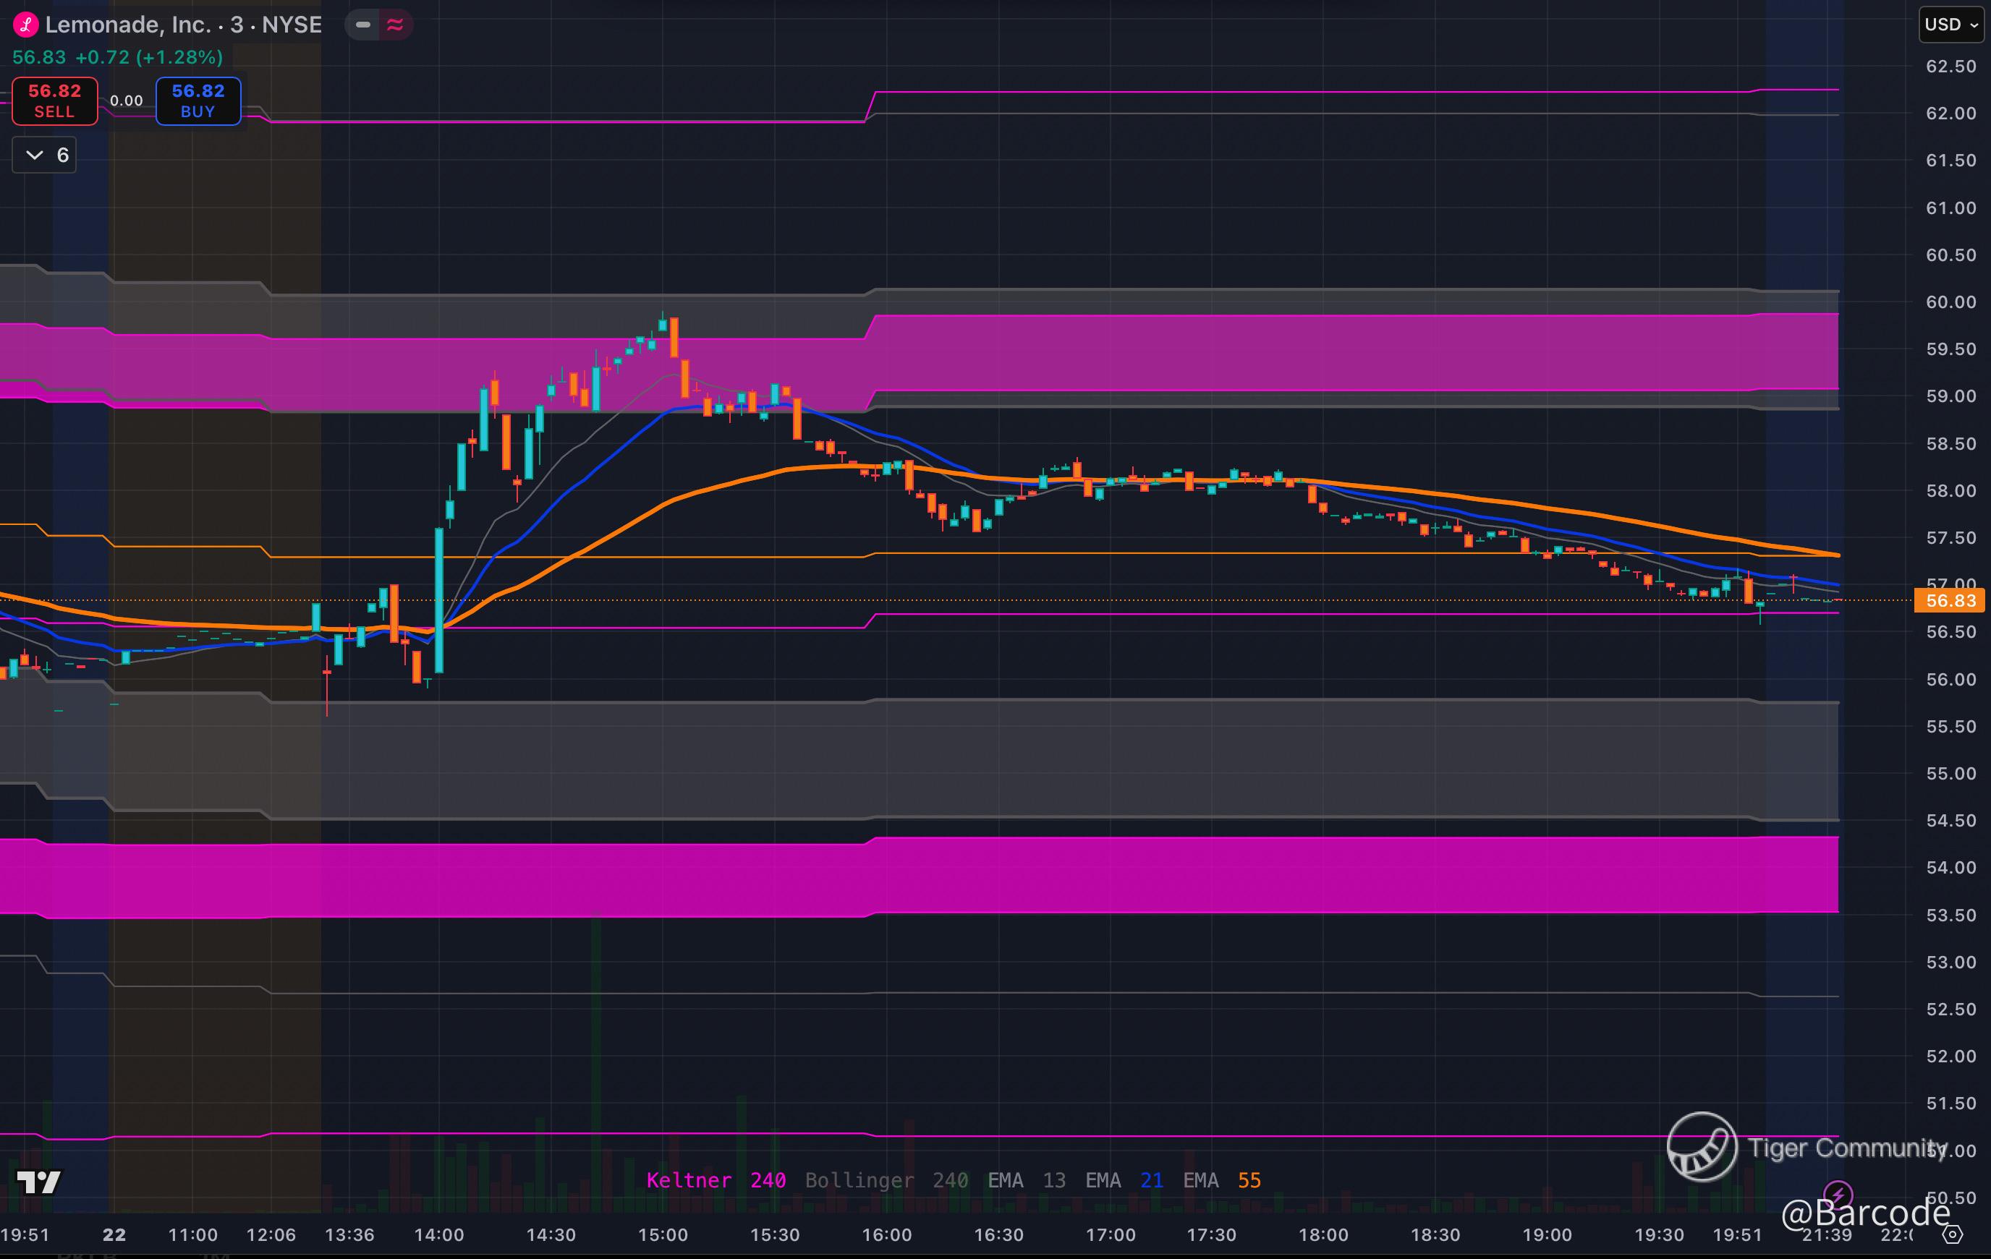The width and height of the screenshot is (1991, 1259).
Task: Click the pink Lemonade company logo icon
Action: [x=25, y=25]
